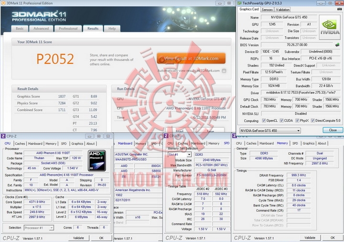Click the Physics Score value 7284
Image resolution: width=344 pixels, height=242 pixels.
[x=62, y=103]
